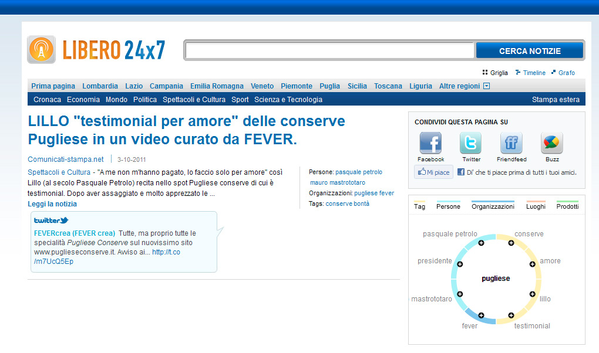The width and height of the screenshot is (599, 353).
Task: Open the article headline about LILLO testimonial
Action: click(186, 130)
